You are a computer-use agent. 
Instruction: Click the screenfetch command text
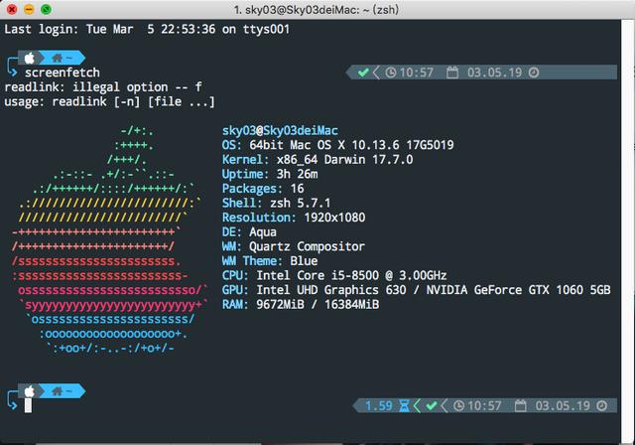tap(63, 73)
